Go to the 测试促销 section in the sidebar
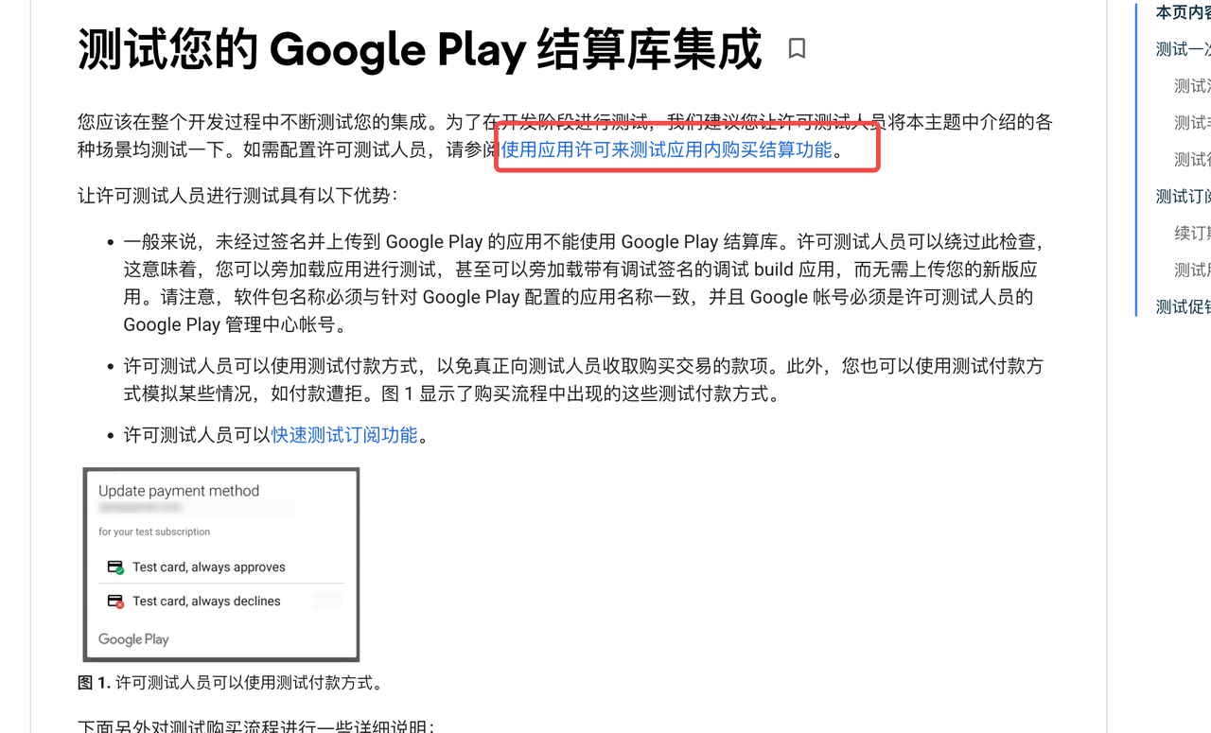The width and height of the screenshot is (1211, 733). [x=1184, y=307]
